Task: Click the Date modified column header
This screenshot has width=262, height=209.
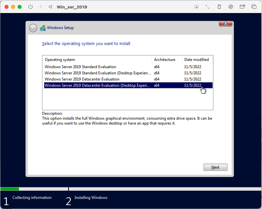Action: 197,60
